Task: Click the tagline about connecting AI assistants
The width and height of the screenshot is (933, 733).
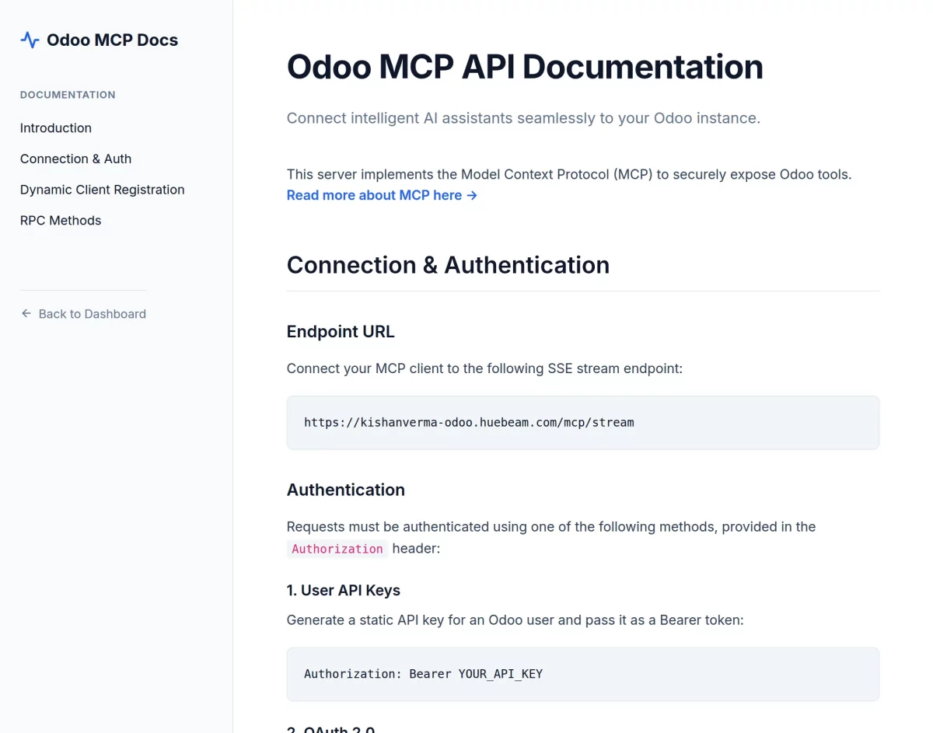Action: pyautogui.click(x=523, y=118)
